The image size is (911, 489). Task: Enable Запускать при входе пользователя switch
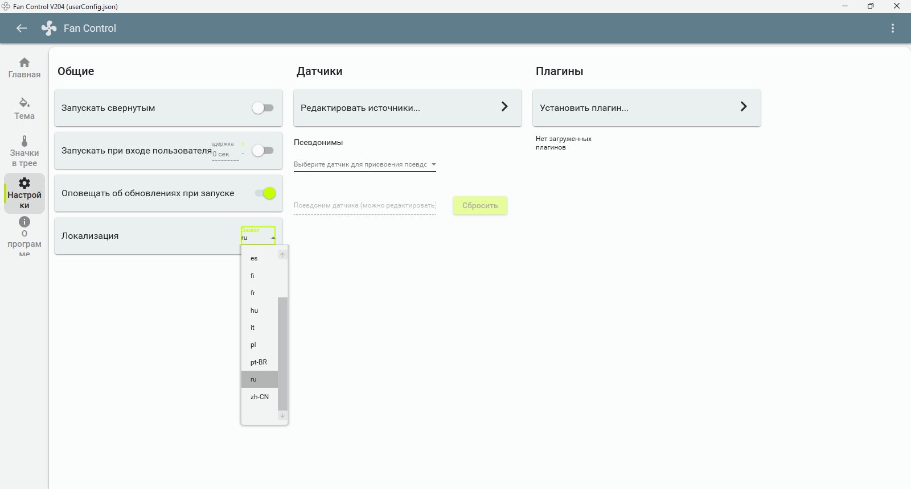pyautogui.click(x=263, y=151)
